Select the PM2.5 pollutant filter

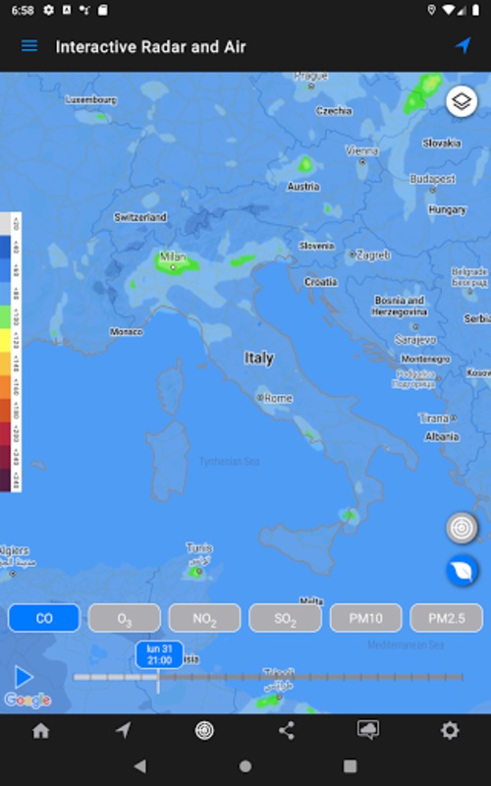click(x=447, y=618)
